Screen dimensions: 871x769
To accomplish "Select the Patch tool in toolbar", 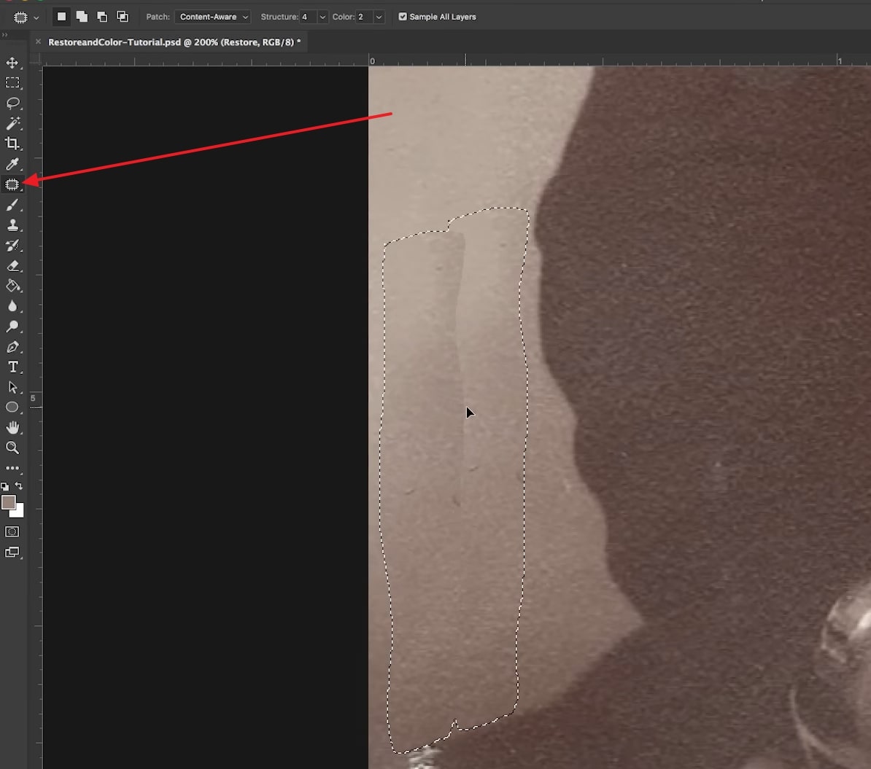I will tap(12, 184).
